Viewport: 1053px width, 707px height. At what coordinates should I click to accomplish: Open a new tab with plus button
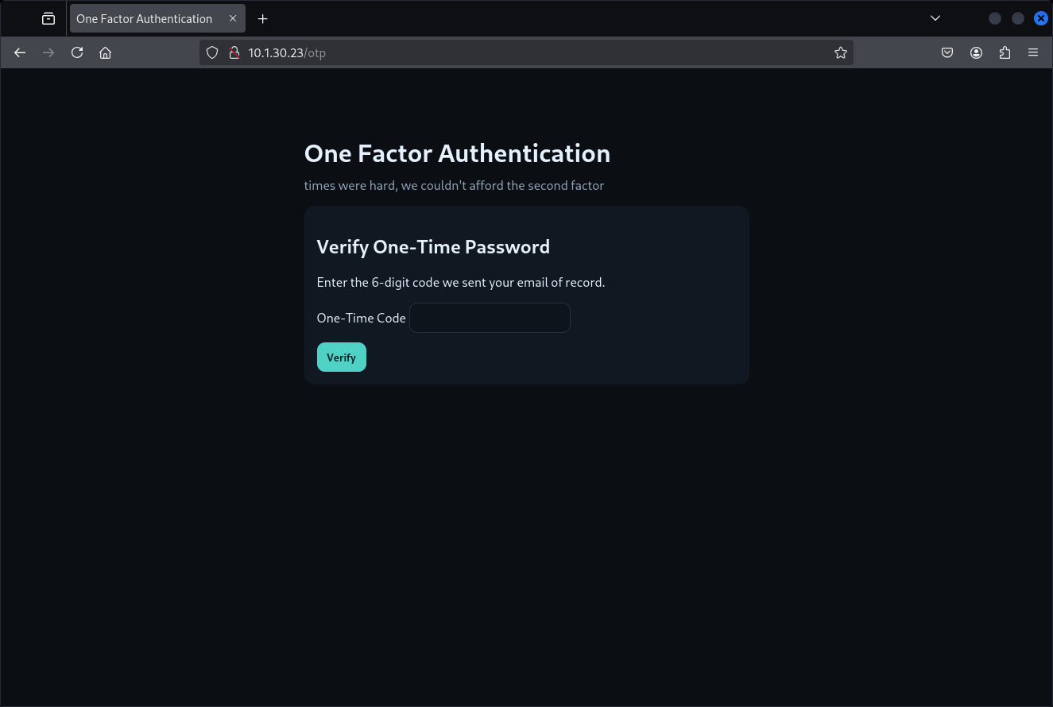pos(263,18)
